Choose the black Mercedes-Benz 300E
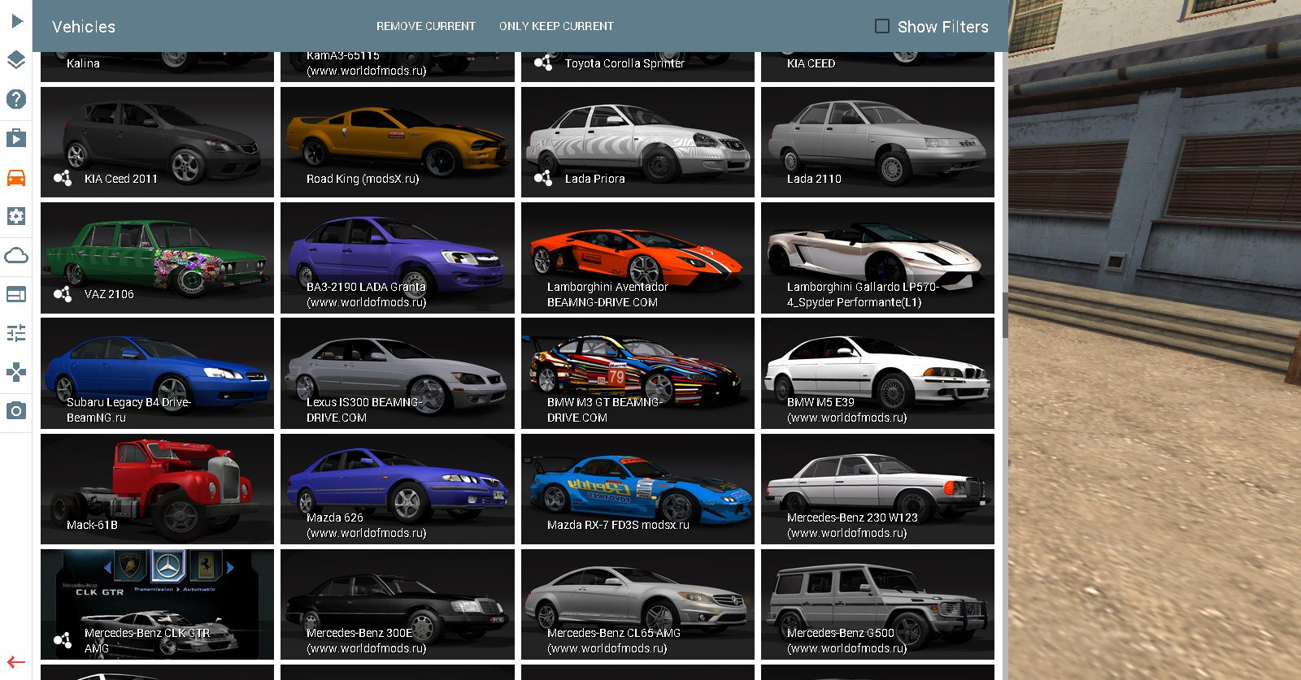 point(398,604)
